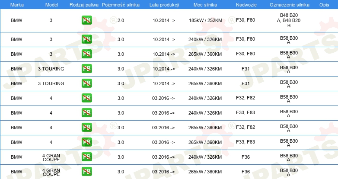The image size is (338, 179).
Task: Click B58 B30 A code in F31 240kW row
Action: (289, 69)
